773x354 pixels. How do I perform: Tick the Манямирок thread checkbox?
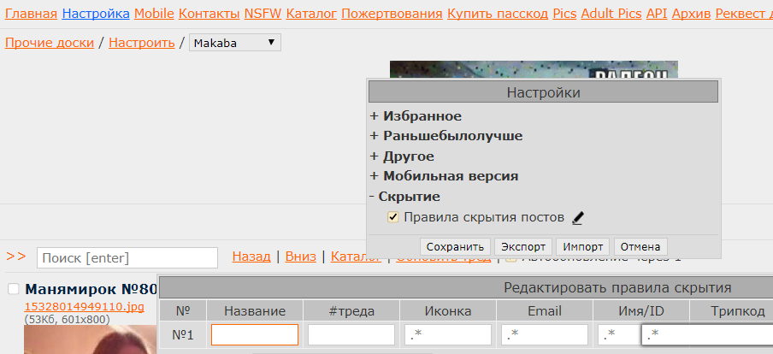pyautogui.click(x=14, y=289)
